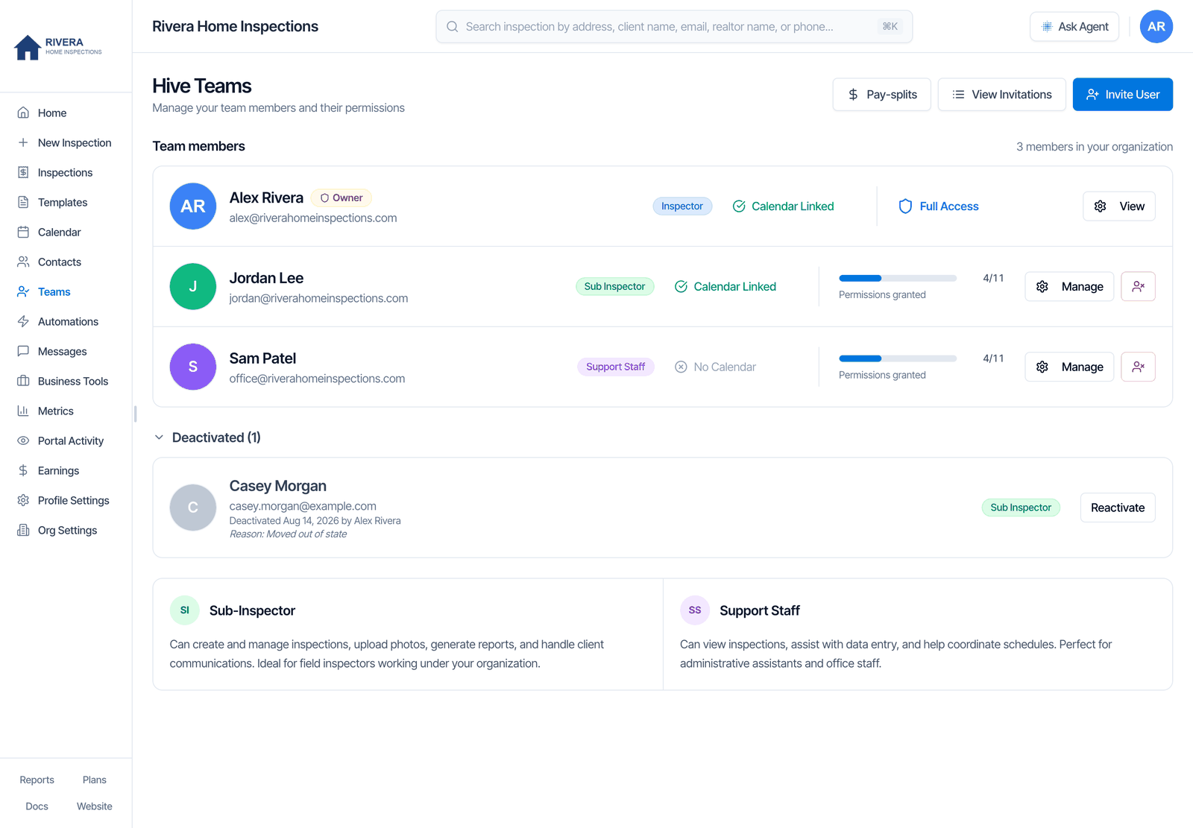The image size is (1193, 828).
Task: Click the Full Access shield icon
Action: pyautogui.click(x=905, y=206)
